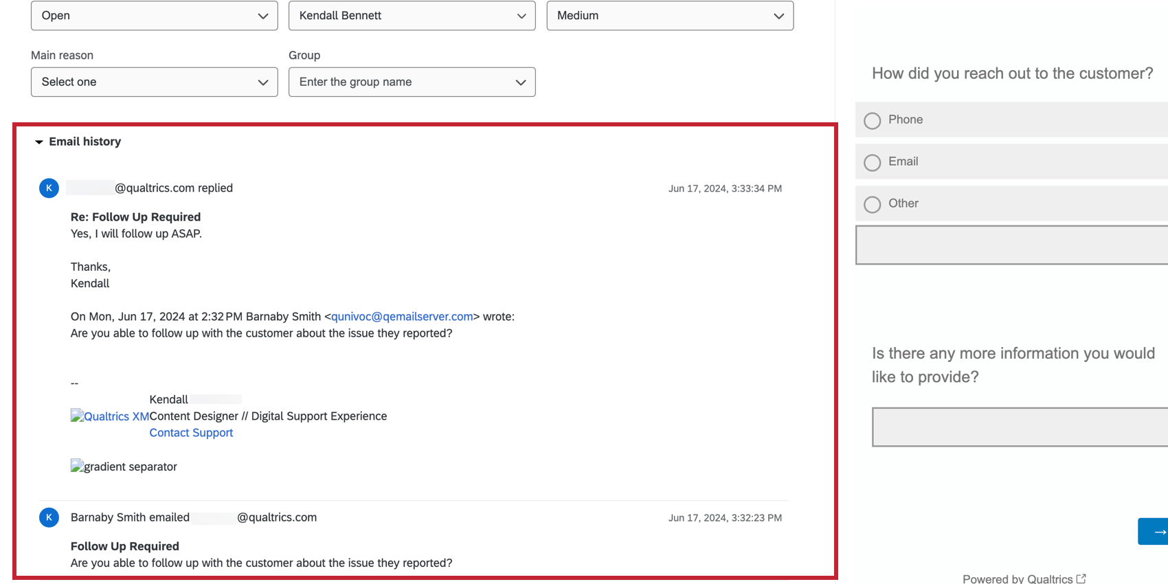Open the status dropdown showing Open

[154, 16]
